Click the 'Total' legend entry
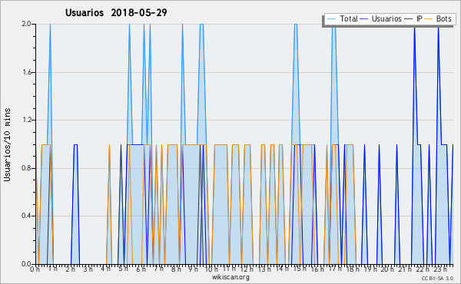The width and height of the screenshot is (461, 284). click(348, 18)
